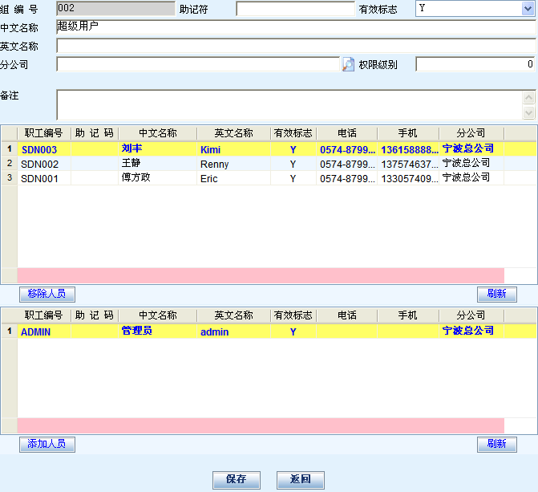Click the 分公司 header in lower table
The width and height of the screenshot is (538, 492).
(x=471, y=315)
